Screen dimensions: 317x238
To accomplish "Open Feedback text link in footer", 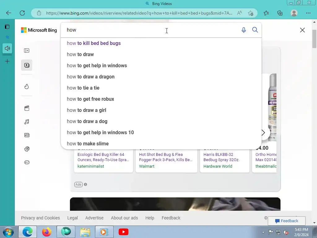I will [171, 218].
